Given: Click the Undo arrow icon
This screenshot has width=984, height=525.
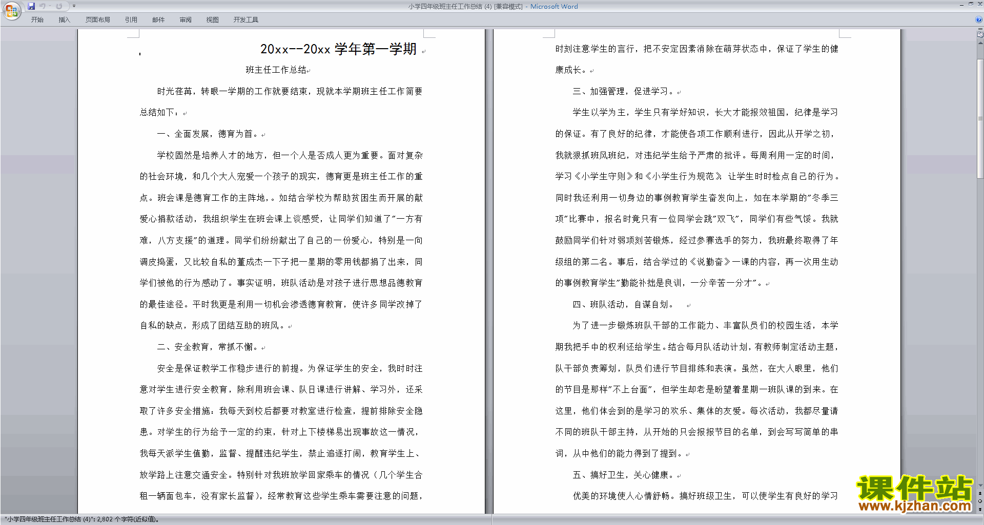Looking at the screenshot, I should pyautogui.click(x=42, y=6).
